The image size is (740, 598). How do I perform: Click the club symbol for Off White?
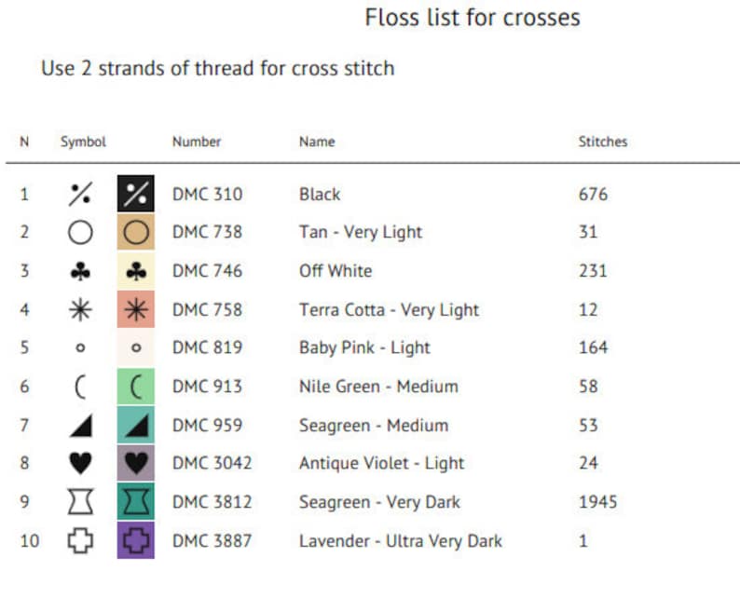pos(80,272)
